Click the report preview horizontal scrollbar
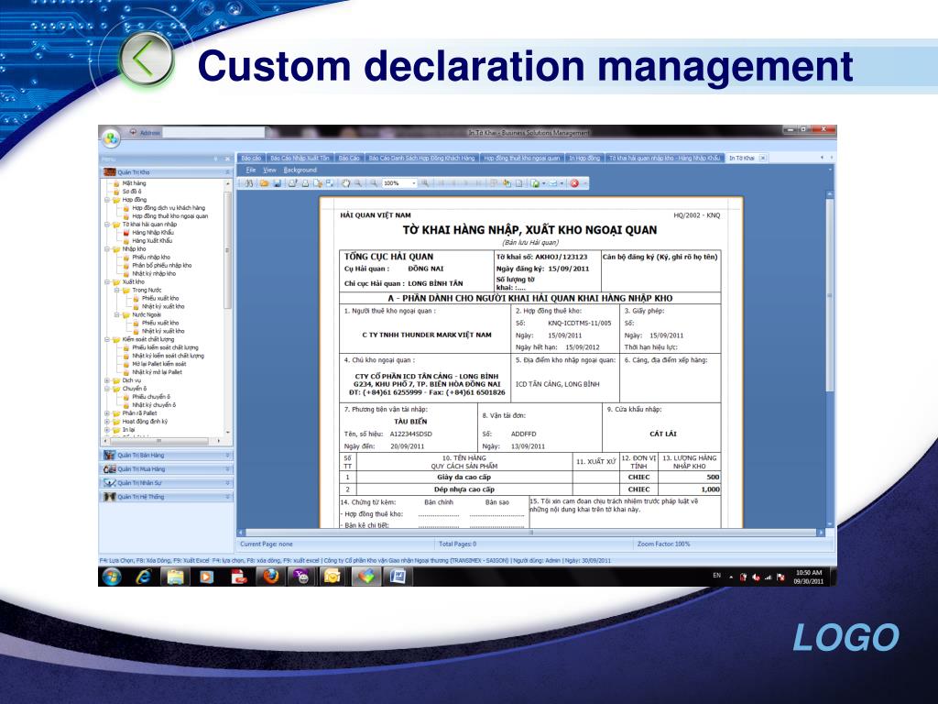 click(x=530, y=533)
